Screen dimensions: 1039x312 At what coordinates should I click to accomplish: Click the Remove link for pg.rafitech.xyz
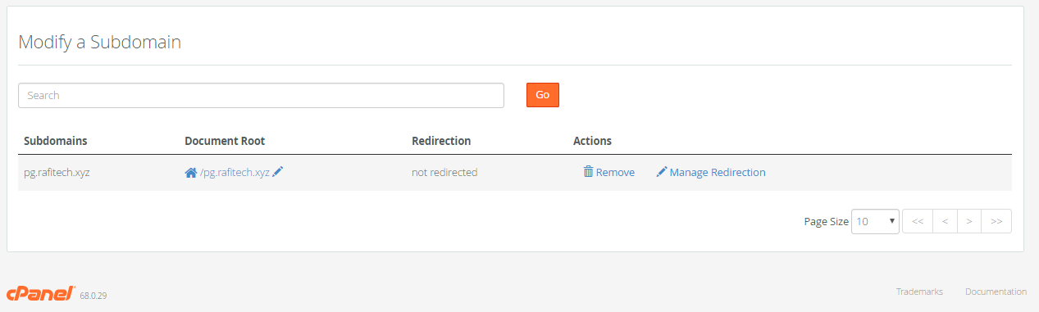[615, 173]
